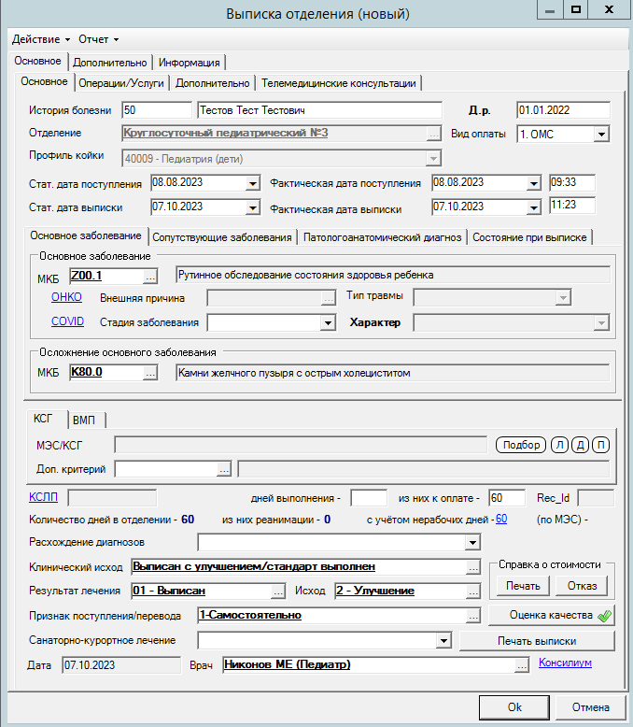Click the Дата field 07.10.2023
Screen dimensions: 633x727
tap(121, 665)
